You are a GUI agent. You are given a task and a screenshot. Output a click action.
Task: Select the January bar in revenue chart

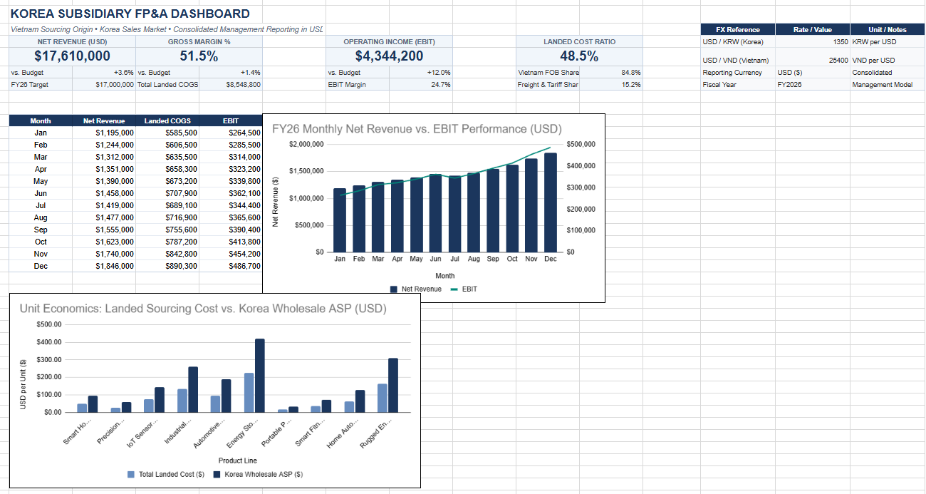click(x=340, y=220)
